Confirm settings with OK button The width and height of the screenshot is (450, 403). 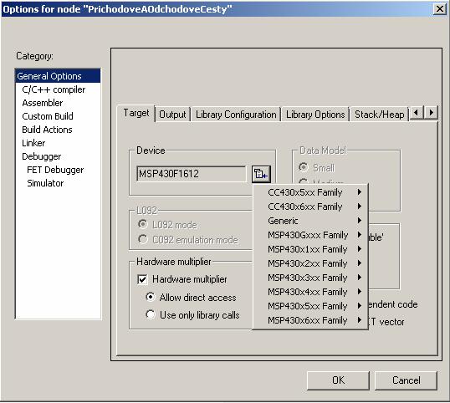coord(338,380)
